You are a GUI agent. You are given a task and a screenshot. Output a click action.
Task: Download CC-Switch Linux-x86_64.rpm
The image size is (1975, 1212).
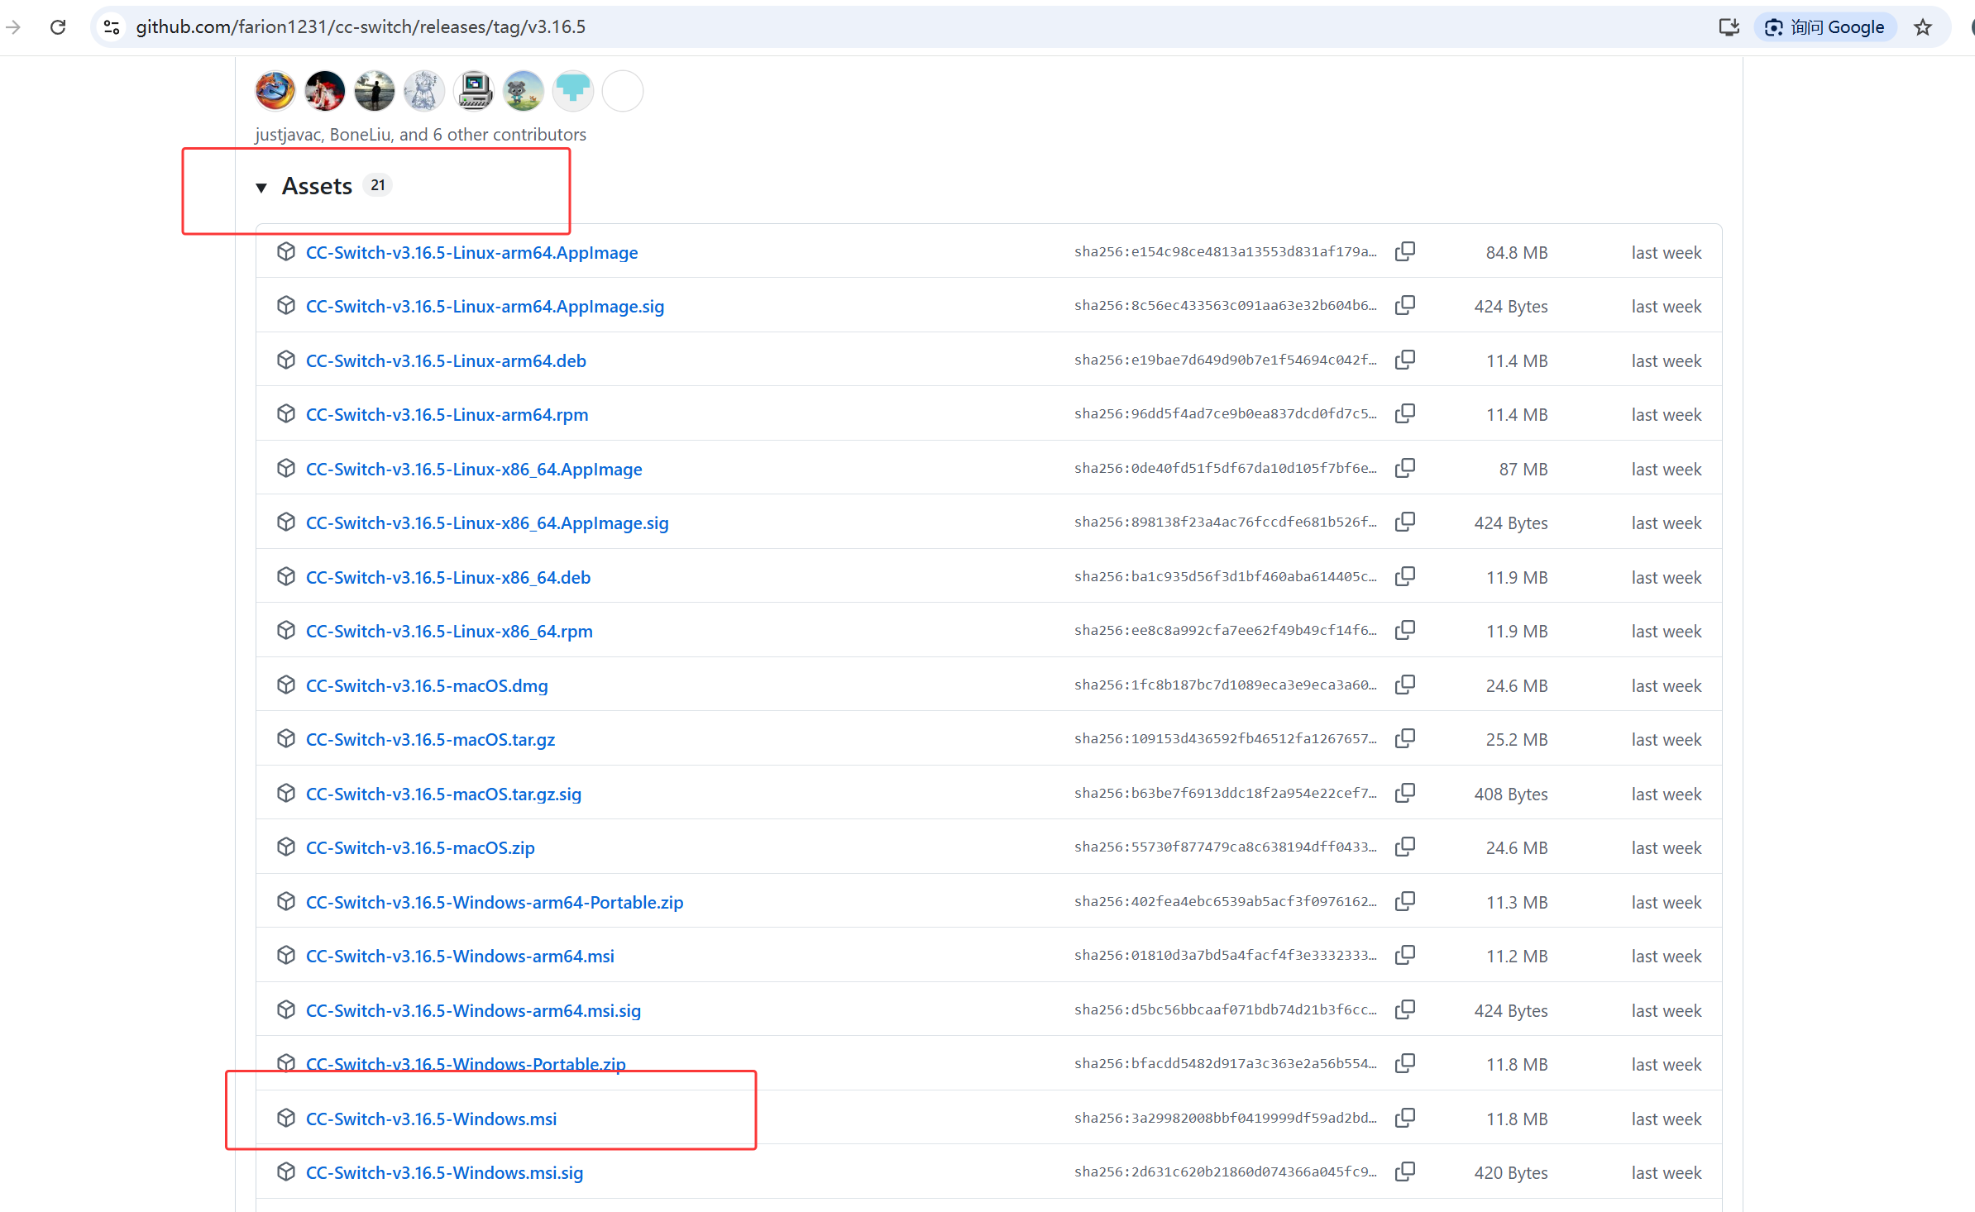click(x=449, y=632)
